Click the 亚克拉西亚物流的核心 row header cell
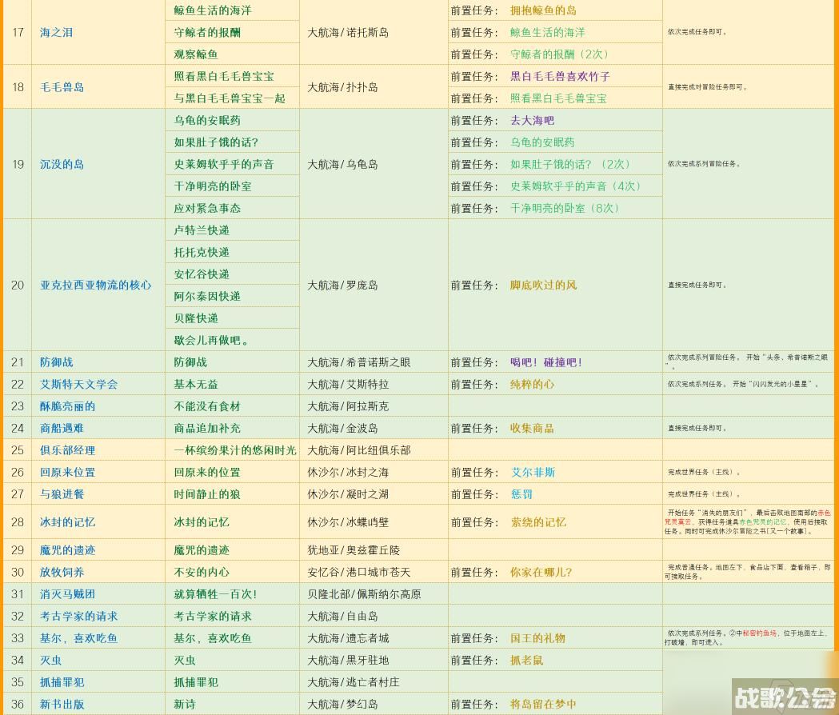The height and width of the screenshot is (715, 839). (x=95, y=285)
